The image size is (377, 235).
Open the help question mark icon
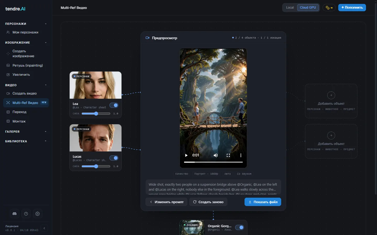pyautogui.click(x=26, y=214)
